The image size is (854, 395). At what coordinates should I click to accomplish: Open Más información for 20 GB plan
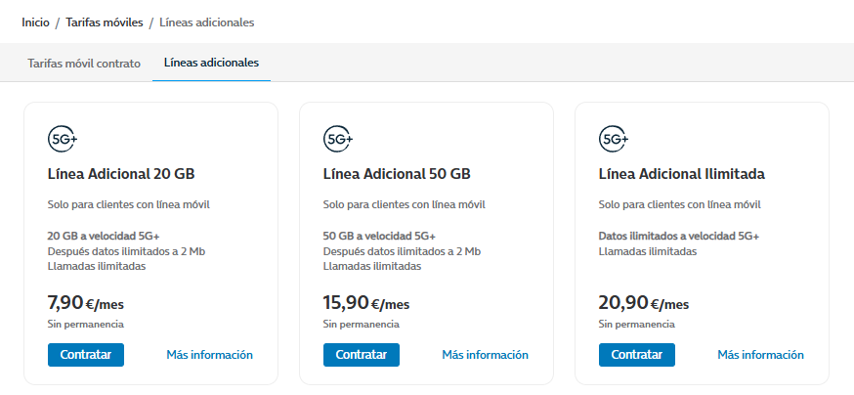[209, 355]
